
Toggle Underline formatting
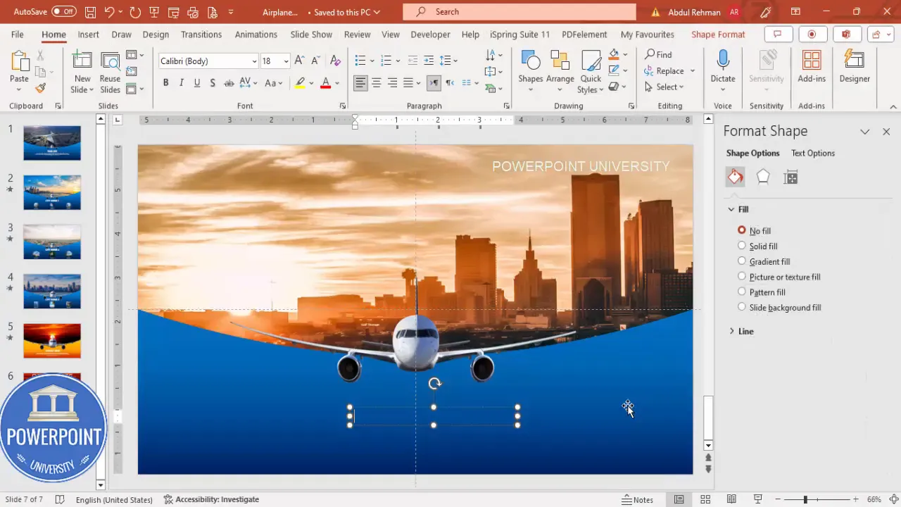point(197,83)
